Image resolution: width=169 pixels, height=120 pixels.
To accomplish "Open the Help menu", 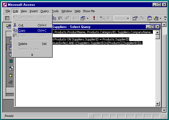I will pyautogui.click(x=78, y=11).
